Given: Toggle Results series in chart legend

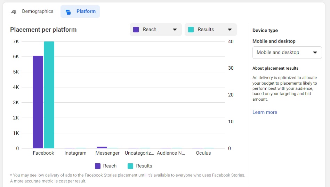Looking at the screenshot, I should click(140, 166).
